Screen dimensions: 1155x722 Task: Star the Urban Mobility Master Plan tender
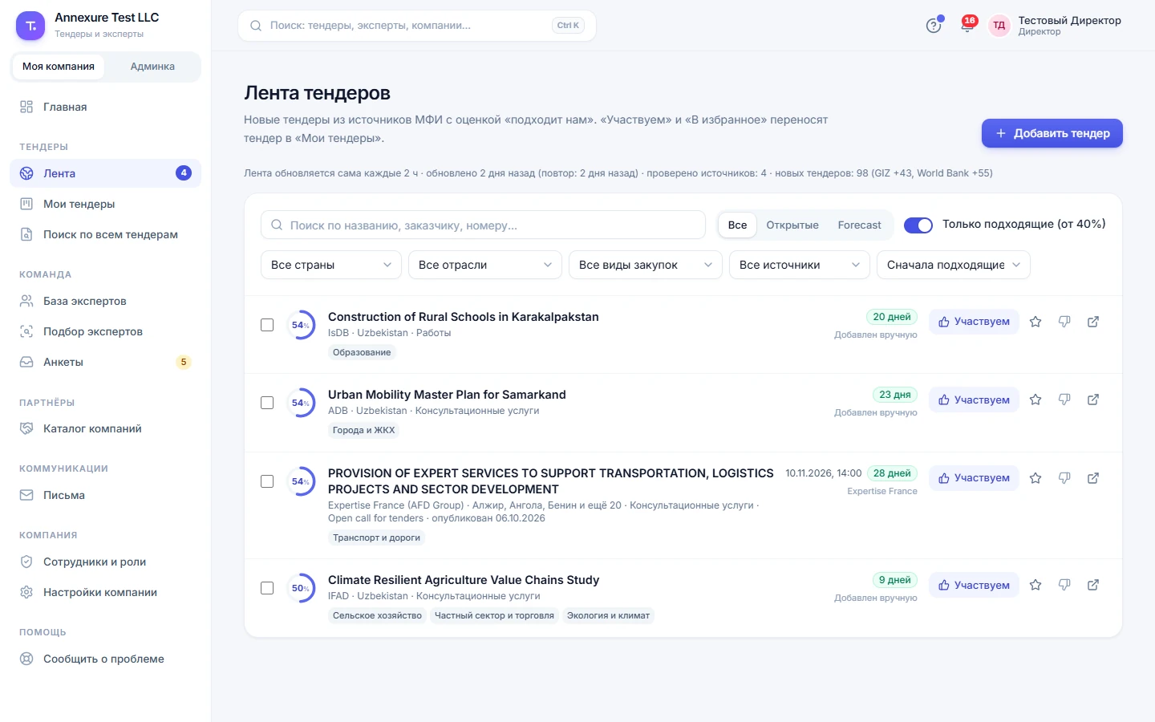coord(1035,400)
